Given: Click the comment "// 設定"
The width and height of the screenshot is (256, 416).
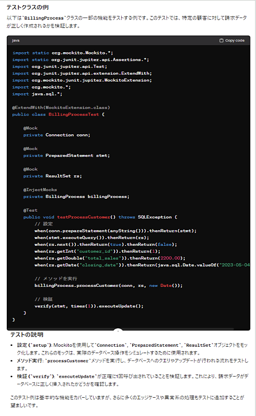Looking at the screenshot, I should tap(44, 224).
